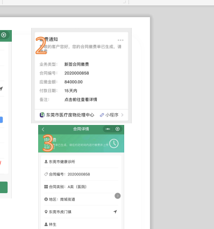Image resolution: width=214 pixels, height=229 pixels.
Task: Select the text 新签合同缴费
Action: tap(76, 64)
